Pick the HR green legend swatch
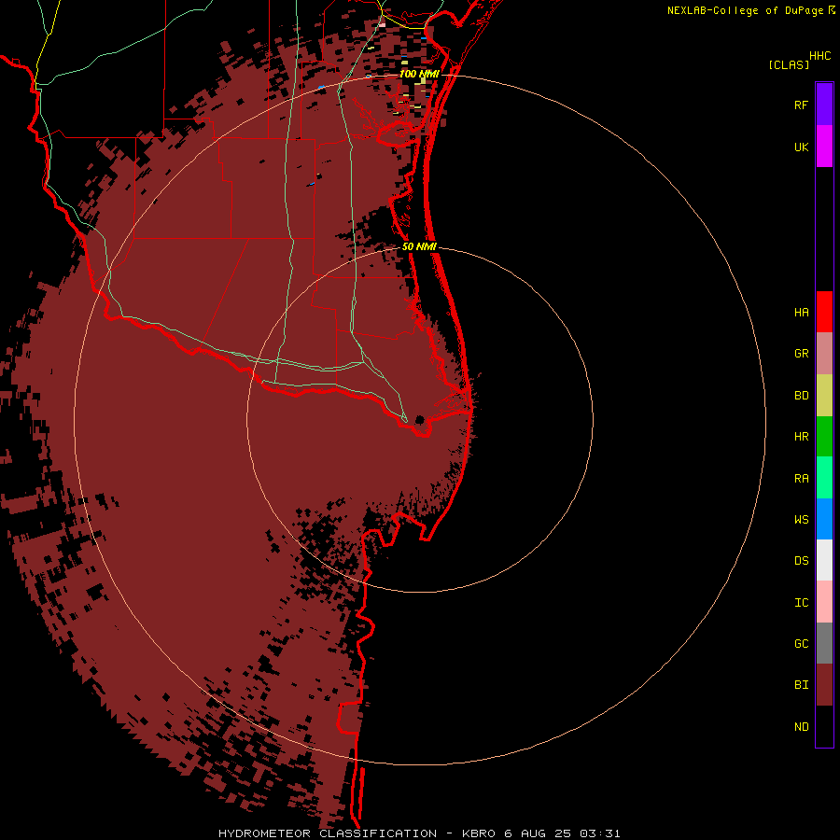 (x=824, y=437)
